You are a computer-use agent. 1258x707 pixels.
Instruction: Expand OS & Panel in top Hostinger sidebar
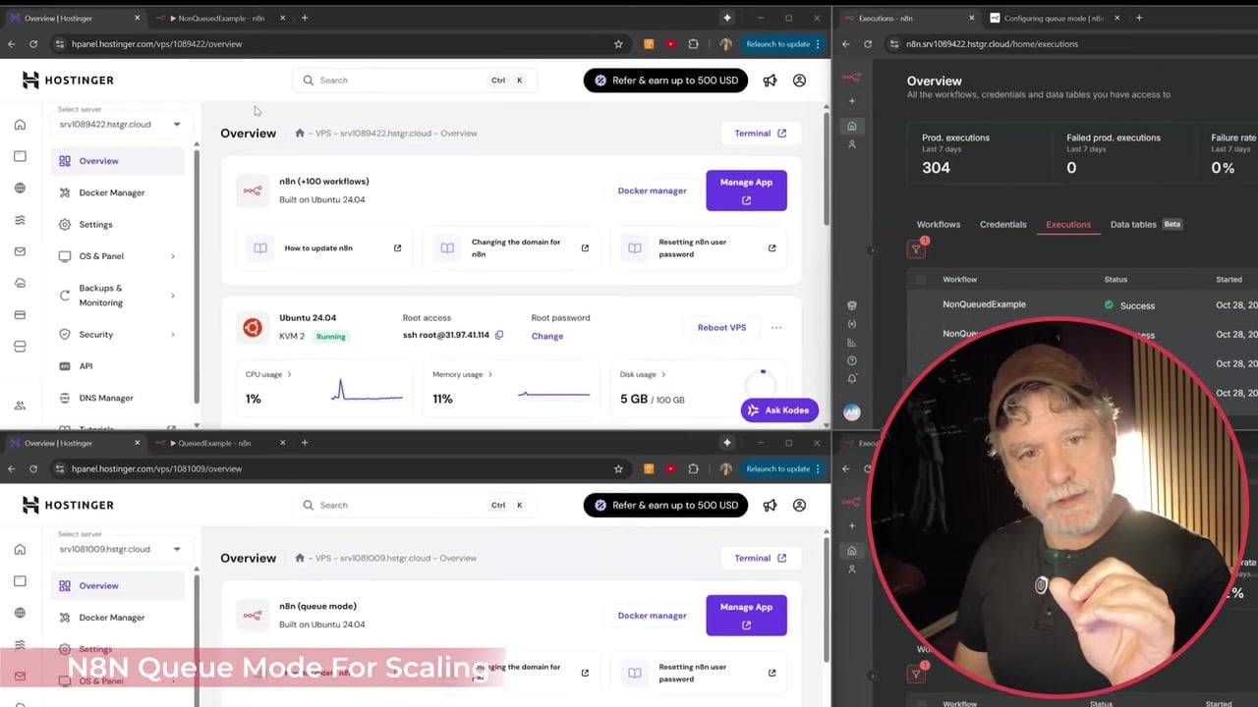[173, 256]
